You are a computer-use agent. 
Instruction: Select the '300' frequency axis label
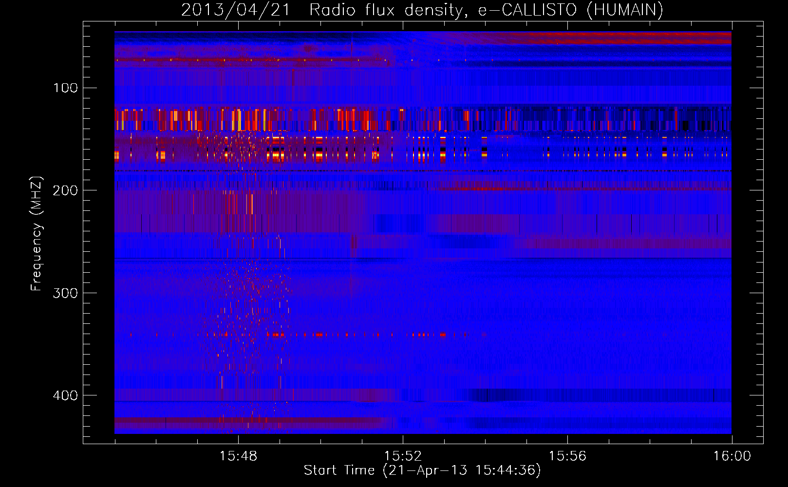pyautogui.click(x=66, y=293)
